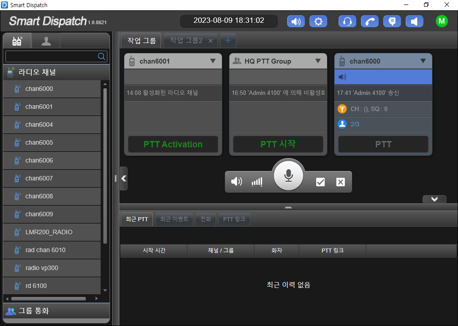
Task: Click the blue speaker volume button in header
Action: click(296, 21)
